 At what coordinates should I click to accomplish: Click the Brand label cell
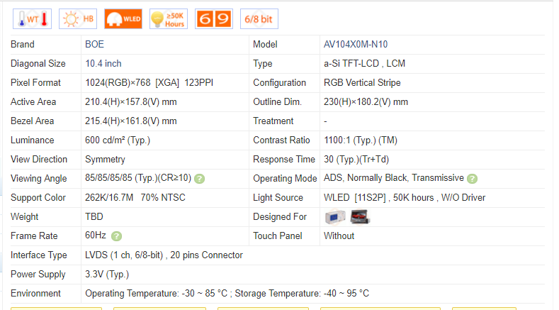(23, 44)
